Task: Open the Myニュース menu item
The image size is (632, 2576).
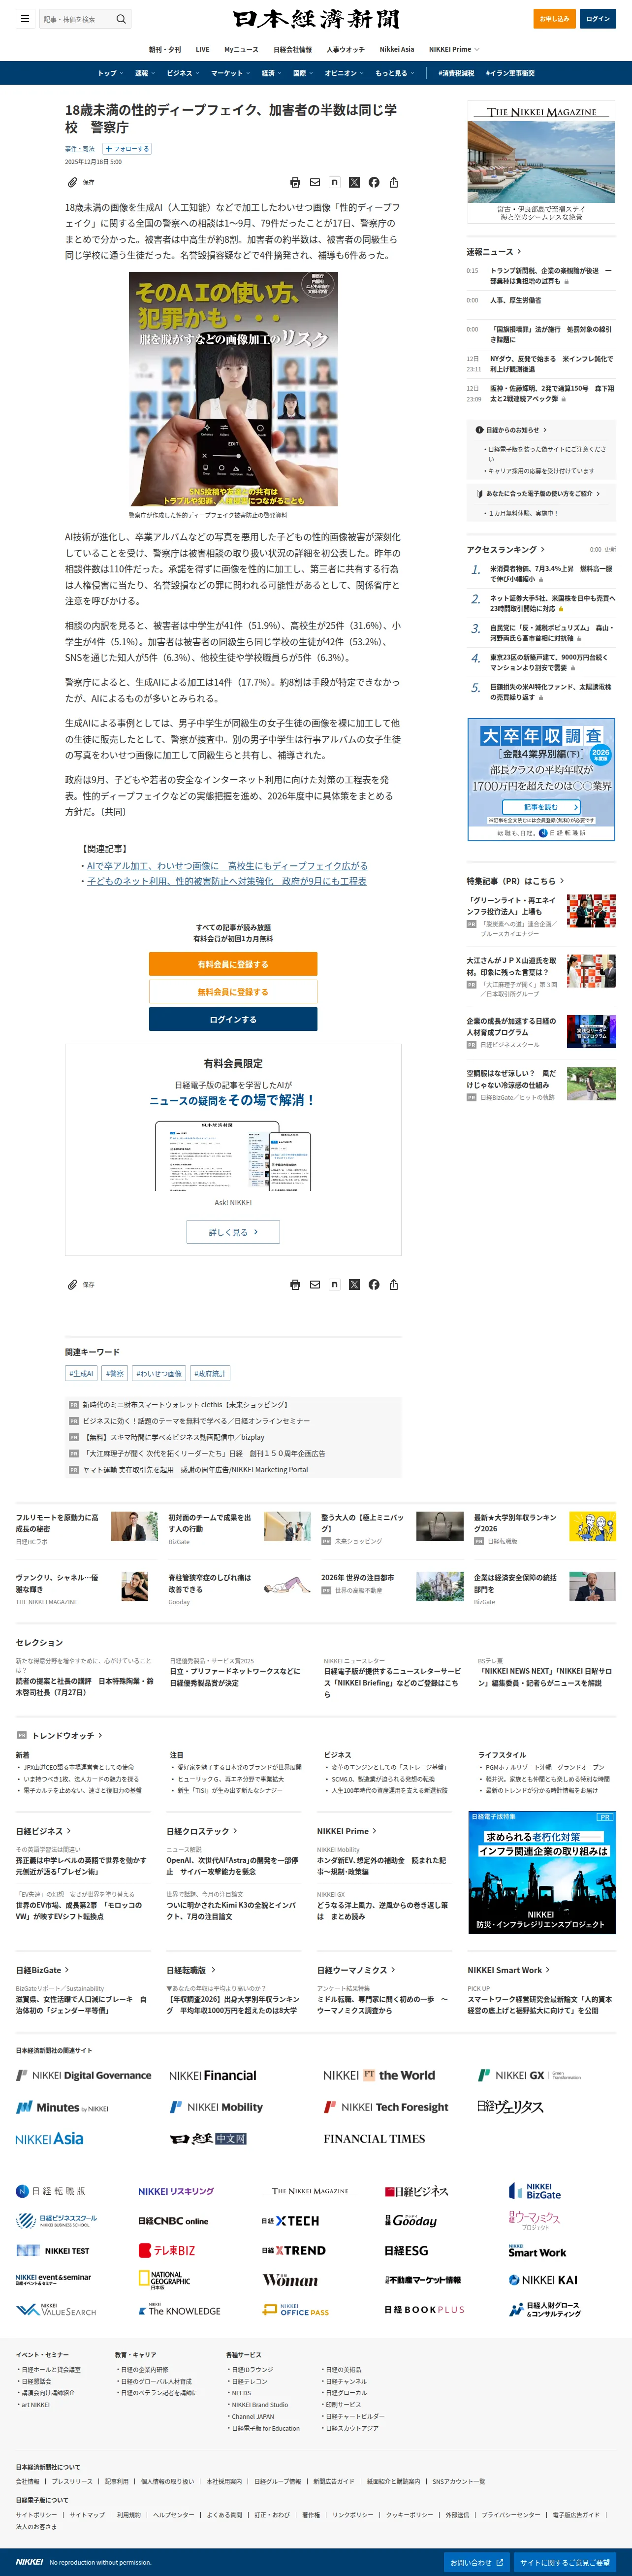Action: click(241, 49)
